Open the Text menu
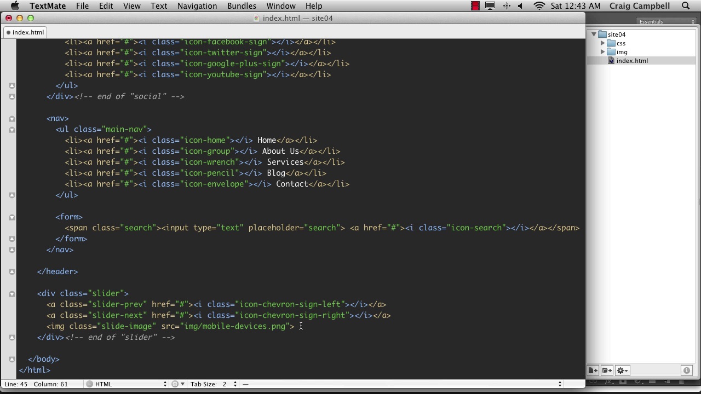The image size is (701, 394). (x=159, y=6)
